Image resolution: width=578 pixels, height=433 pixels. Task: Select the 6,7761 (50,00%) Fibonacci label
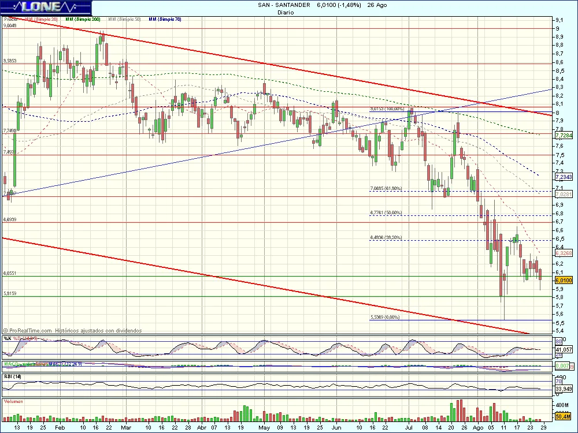386,213
